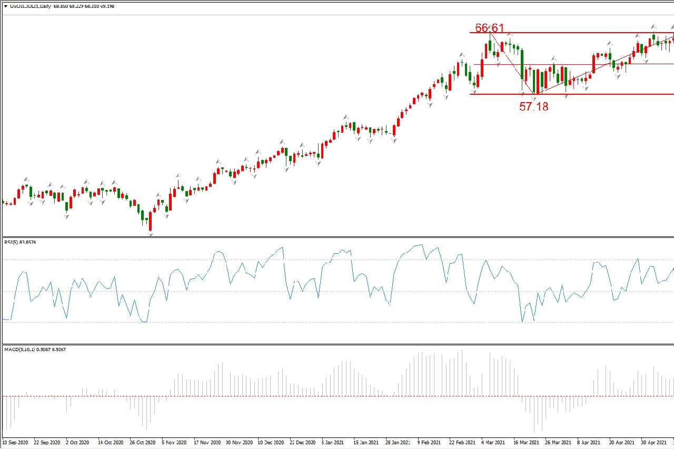Select the 66.61 price label

point(490,28)
